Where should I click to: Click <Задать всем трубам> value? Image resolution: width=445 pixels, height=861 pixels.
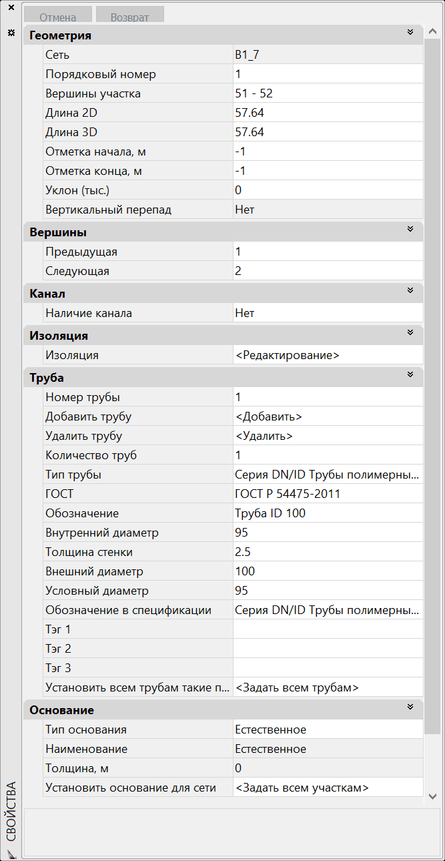(x=298, y=687)
